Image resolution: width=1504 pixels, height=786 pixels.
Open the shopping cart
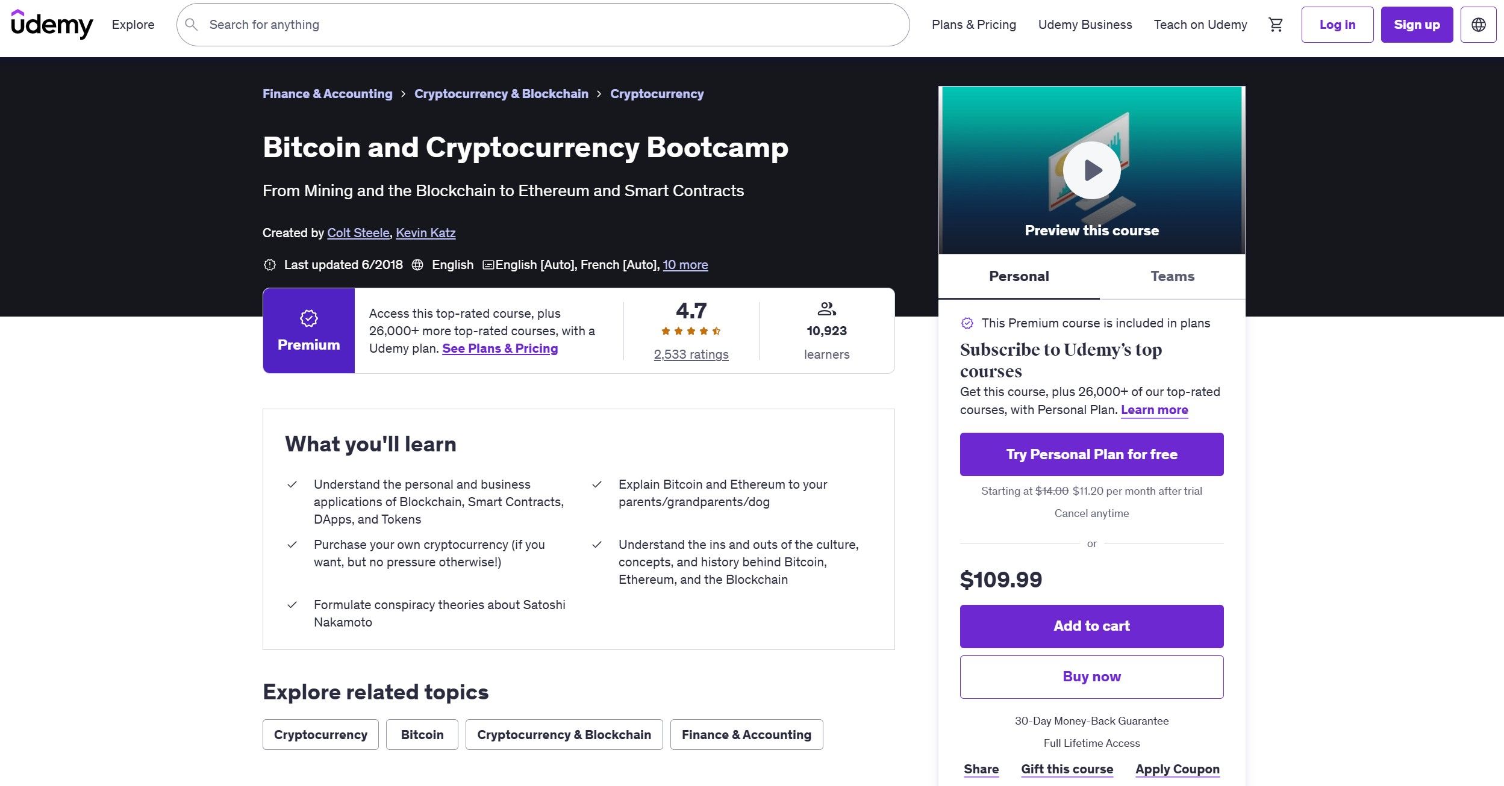(x=1275, y=25)
